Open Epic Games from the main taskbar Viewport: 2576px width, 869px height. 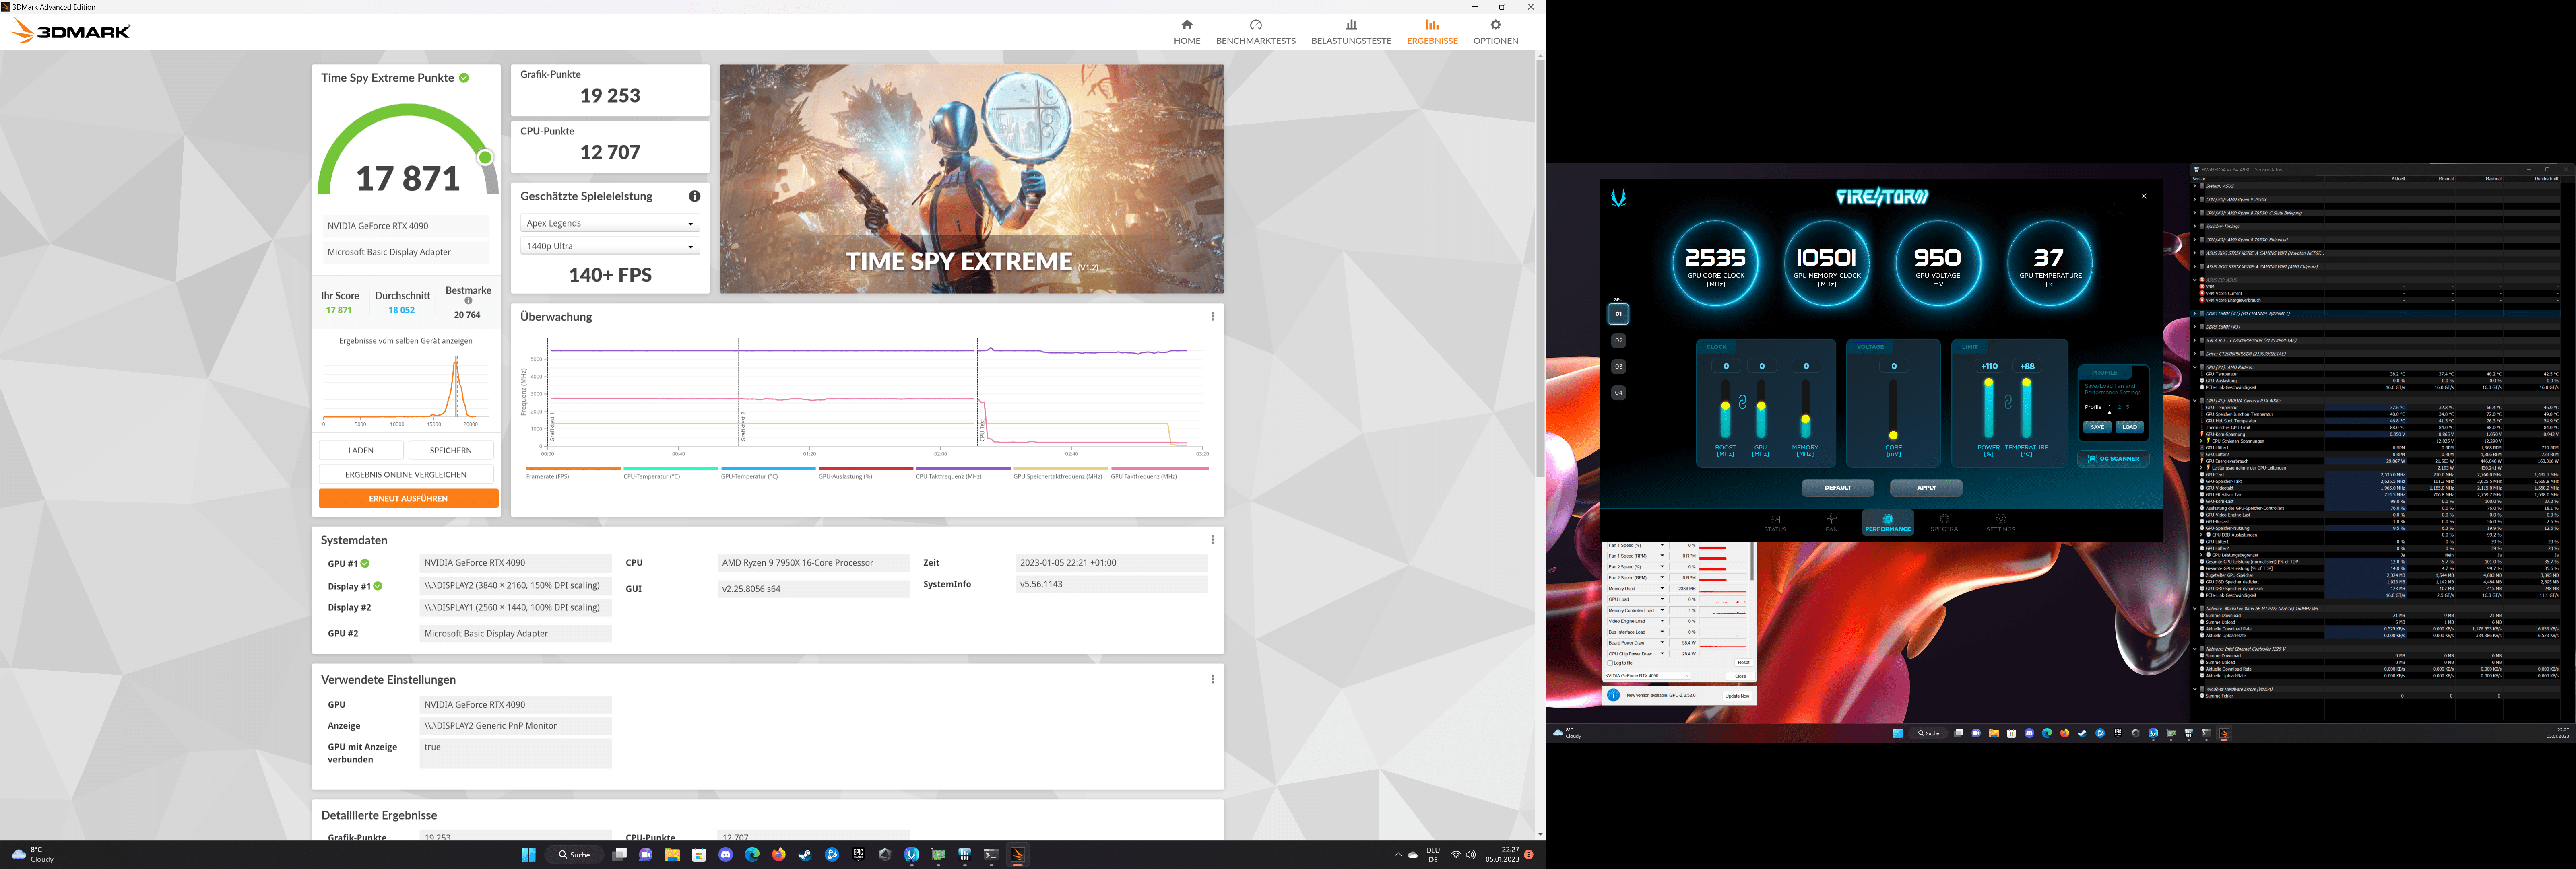[858, 854]
